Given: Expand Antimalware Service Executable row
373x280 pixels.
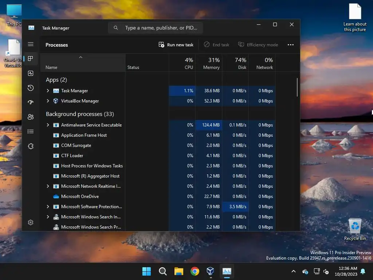Looking at the screenshot, I should pos(48,125).
